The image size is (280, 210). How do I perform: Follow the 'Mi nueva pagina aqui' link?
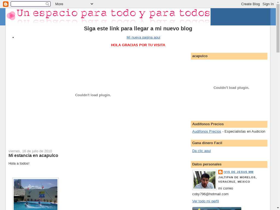pyautogui.click(x=143, y=37)
